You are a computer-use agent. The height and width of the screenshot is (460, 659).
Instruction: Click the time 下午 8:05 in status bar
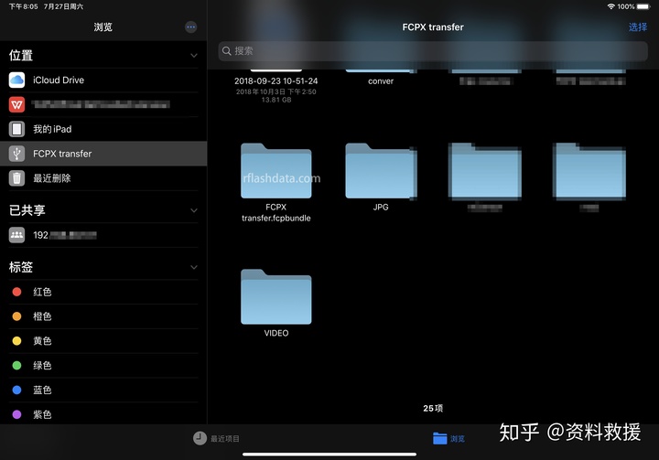pyautogui.click(x=24, y=6)
